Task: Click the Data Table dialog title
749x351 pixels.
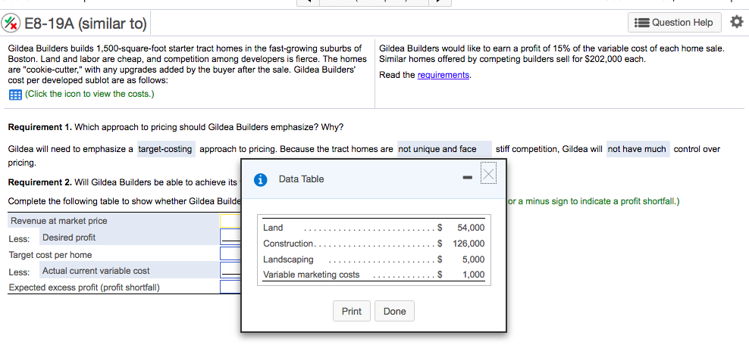Action: (301, 179)
